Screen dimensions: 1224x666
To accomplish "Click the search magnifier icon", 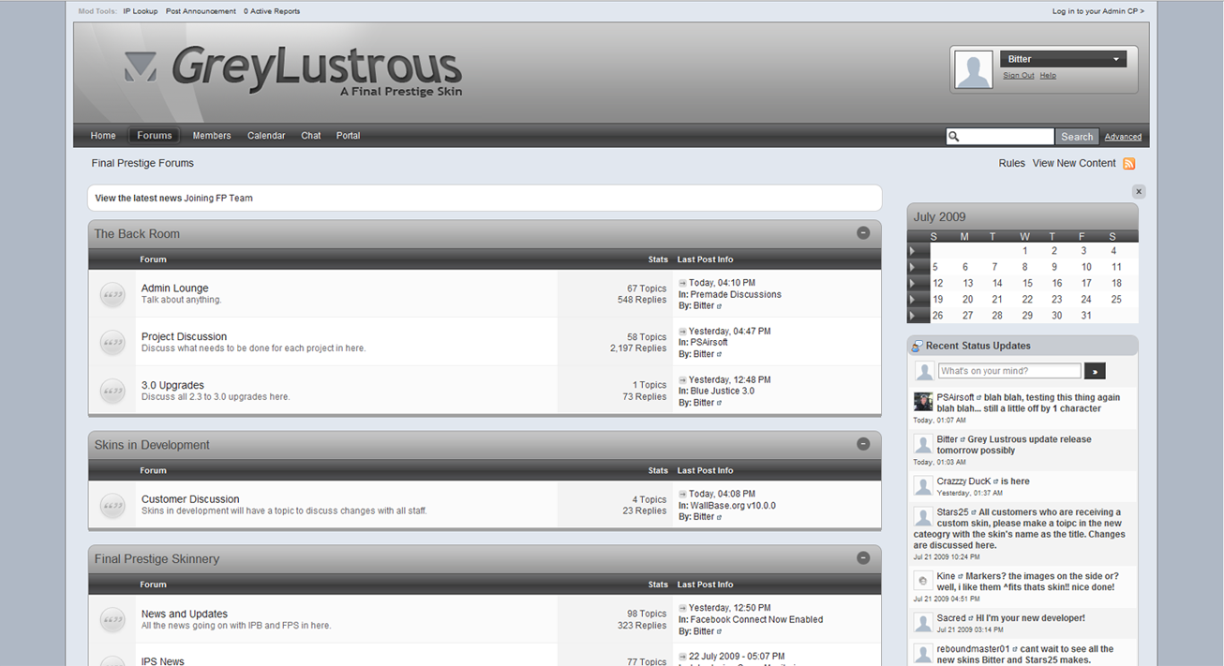I will (954, 137).
